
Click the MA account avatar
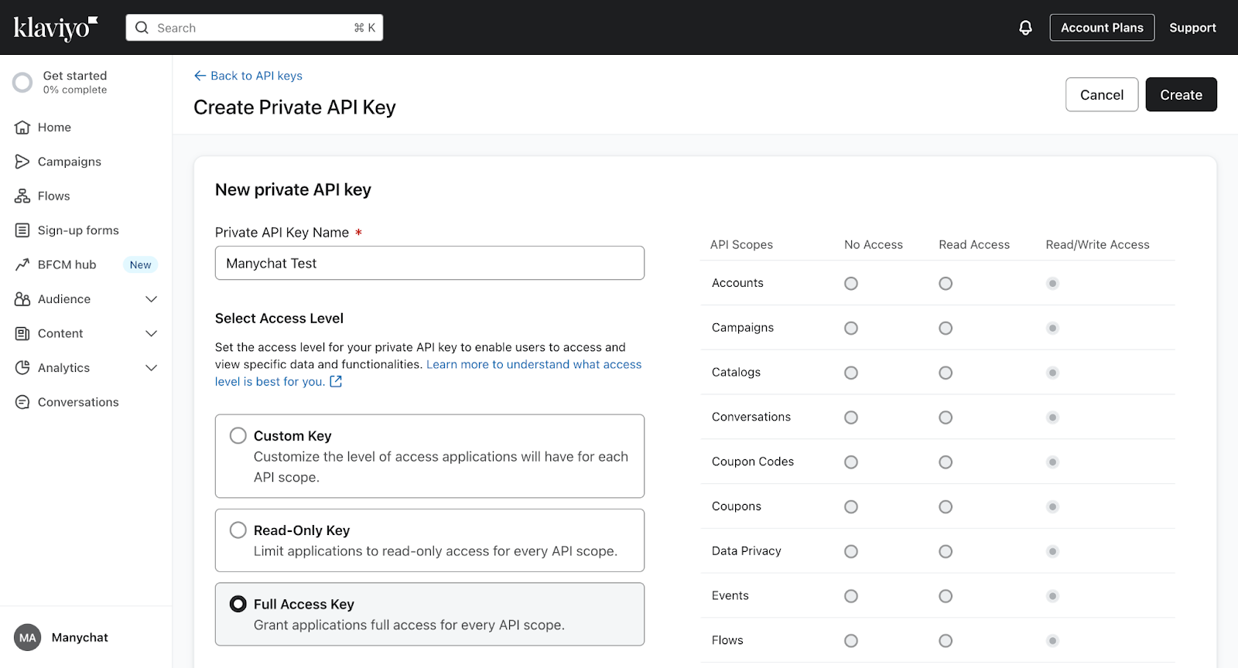(x=28, y=638)
